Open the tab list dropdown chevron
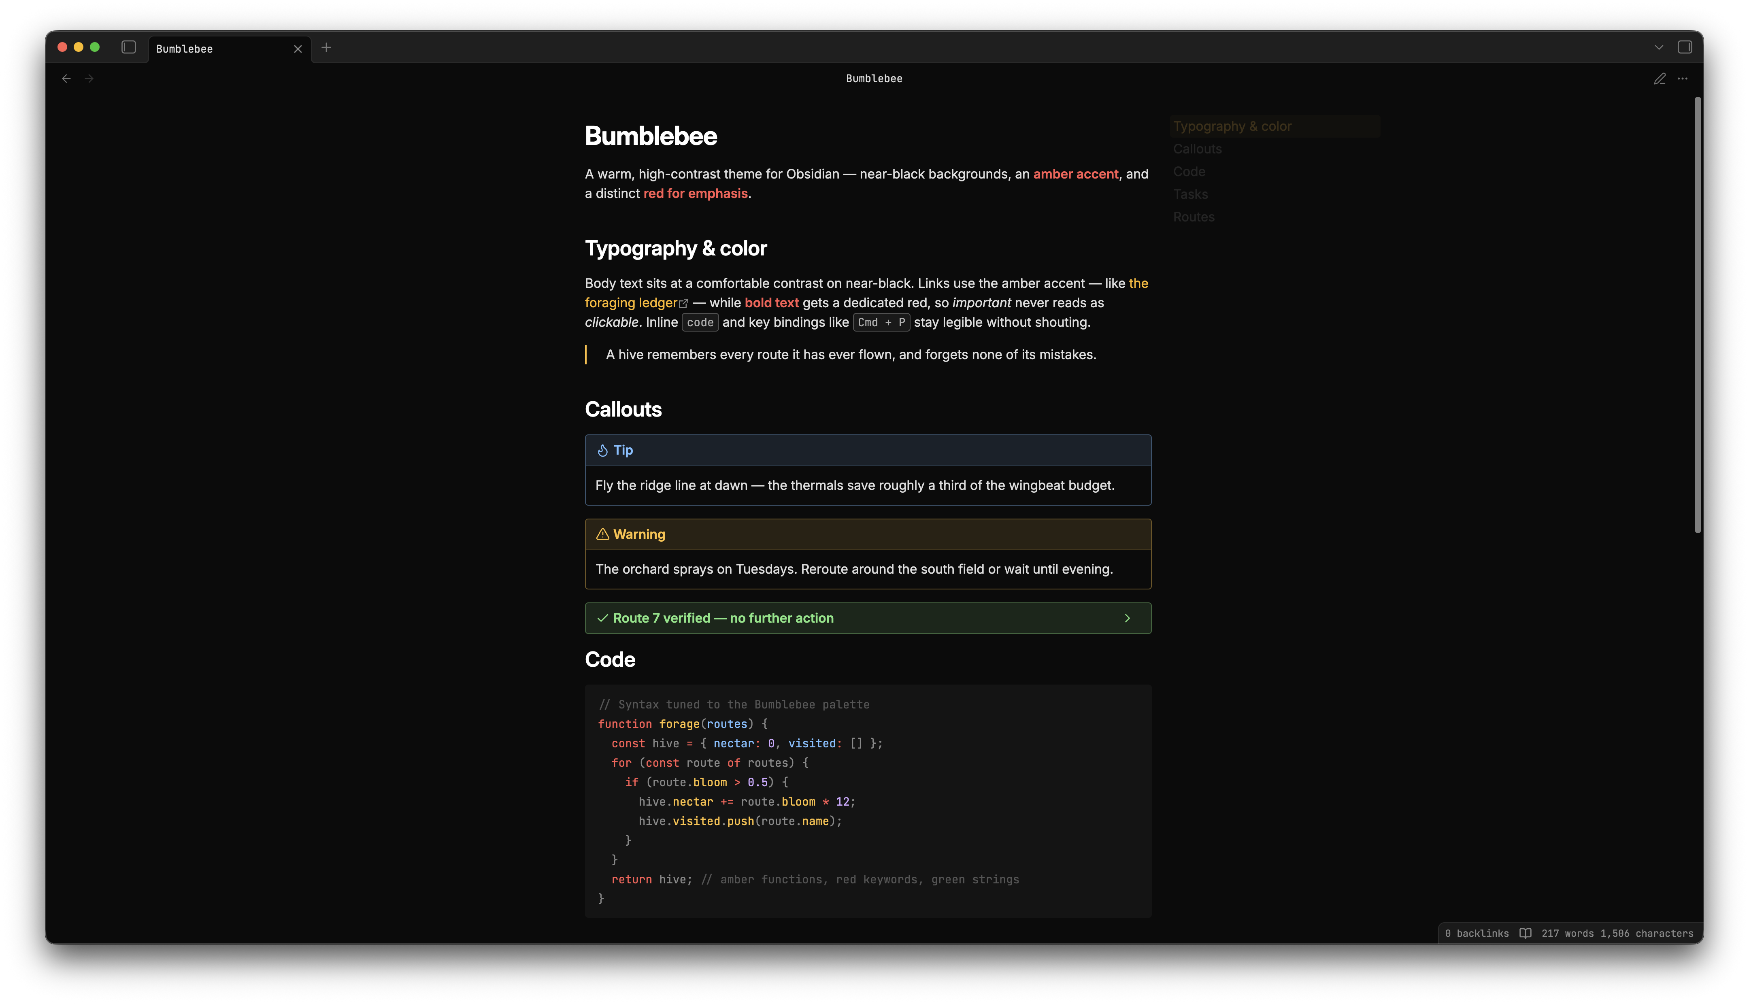 point(1659,48)
